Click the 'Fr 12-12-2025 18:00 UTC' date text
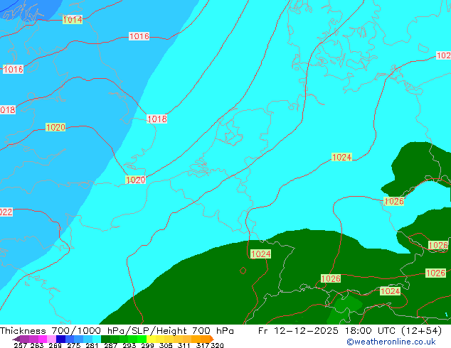451x348 pixels. click(327, 331)
